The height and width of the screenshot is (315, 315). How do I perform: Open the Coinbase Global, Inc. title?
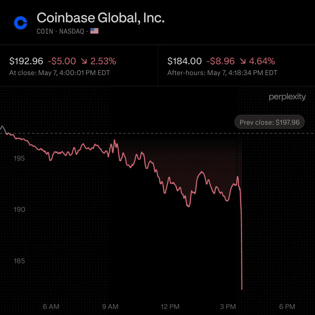pos(101,18)
